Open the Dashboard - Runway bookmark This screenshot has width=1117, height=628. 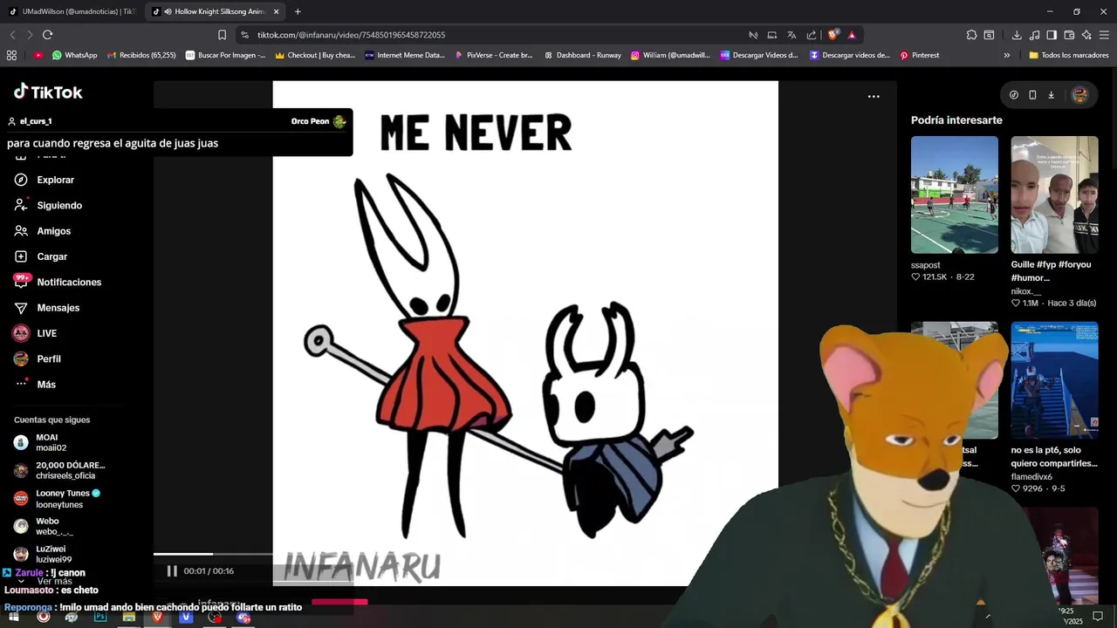(582, 55)
